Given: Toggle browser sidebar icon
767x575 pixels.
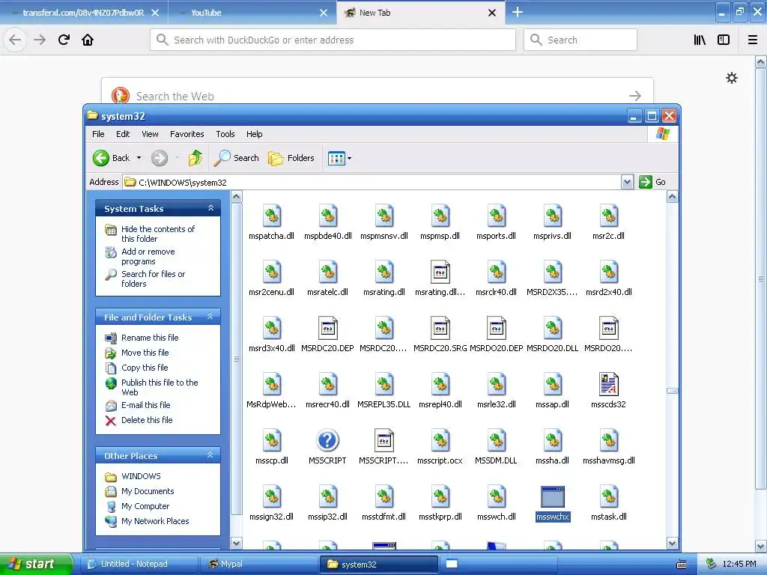Looking at the screenshot, I should click(x=724, y=40).
